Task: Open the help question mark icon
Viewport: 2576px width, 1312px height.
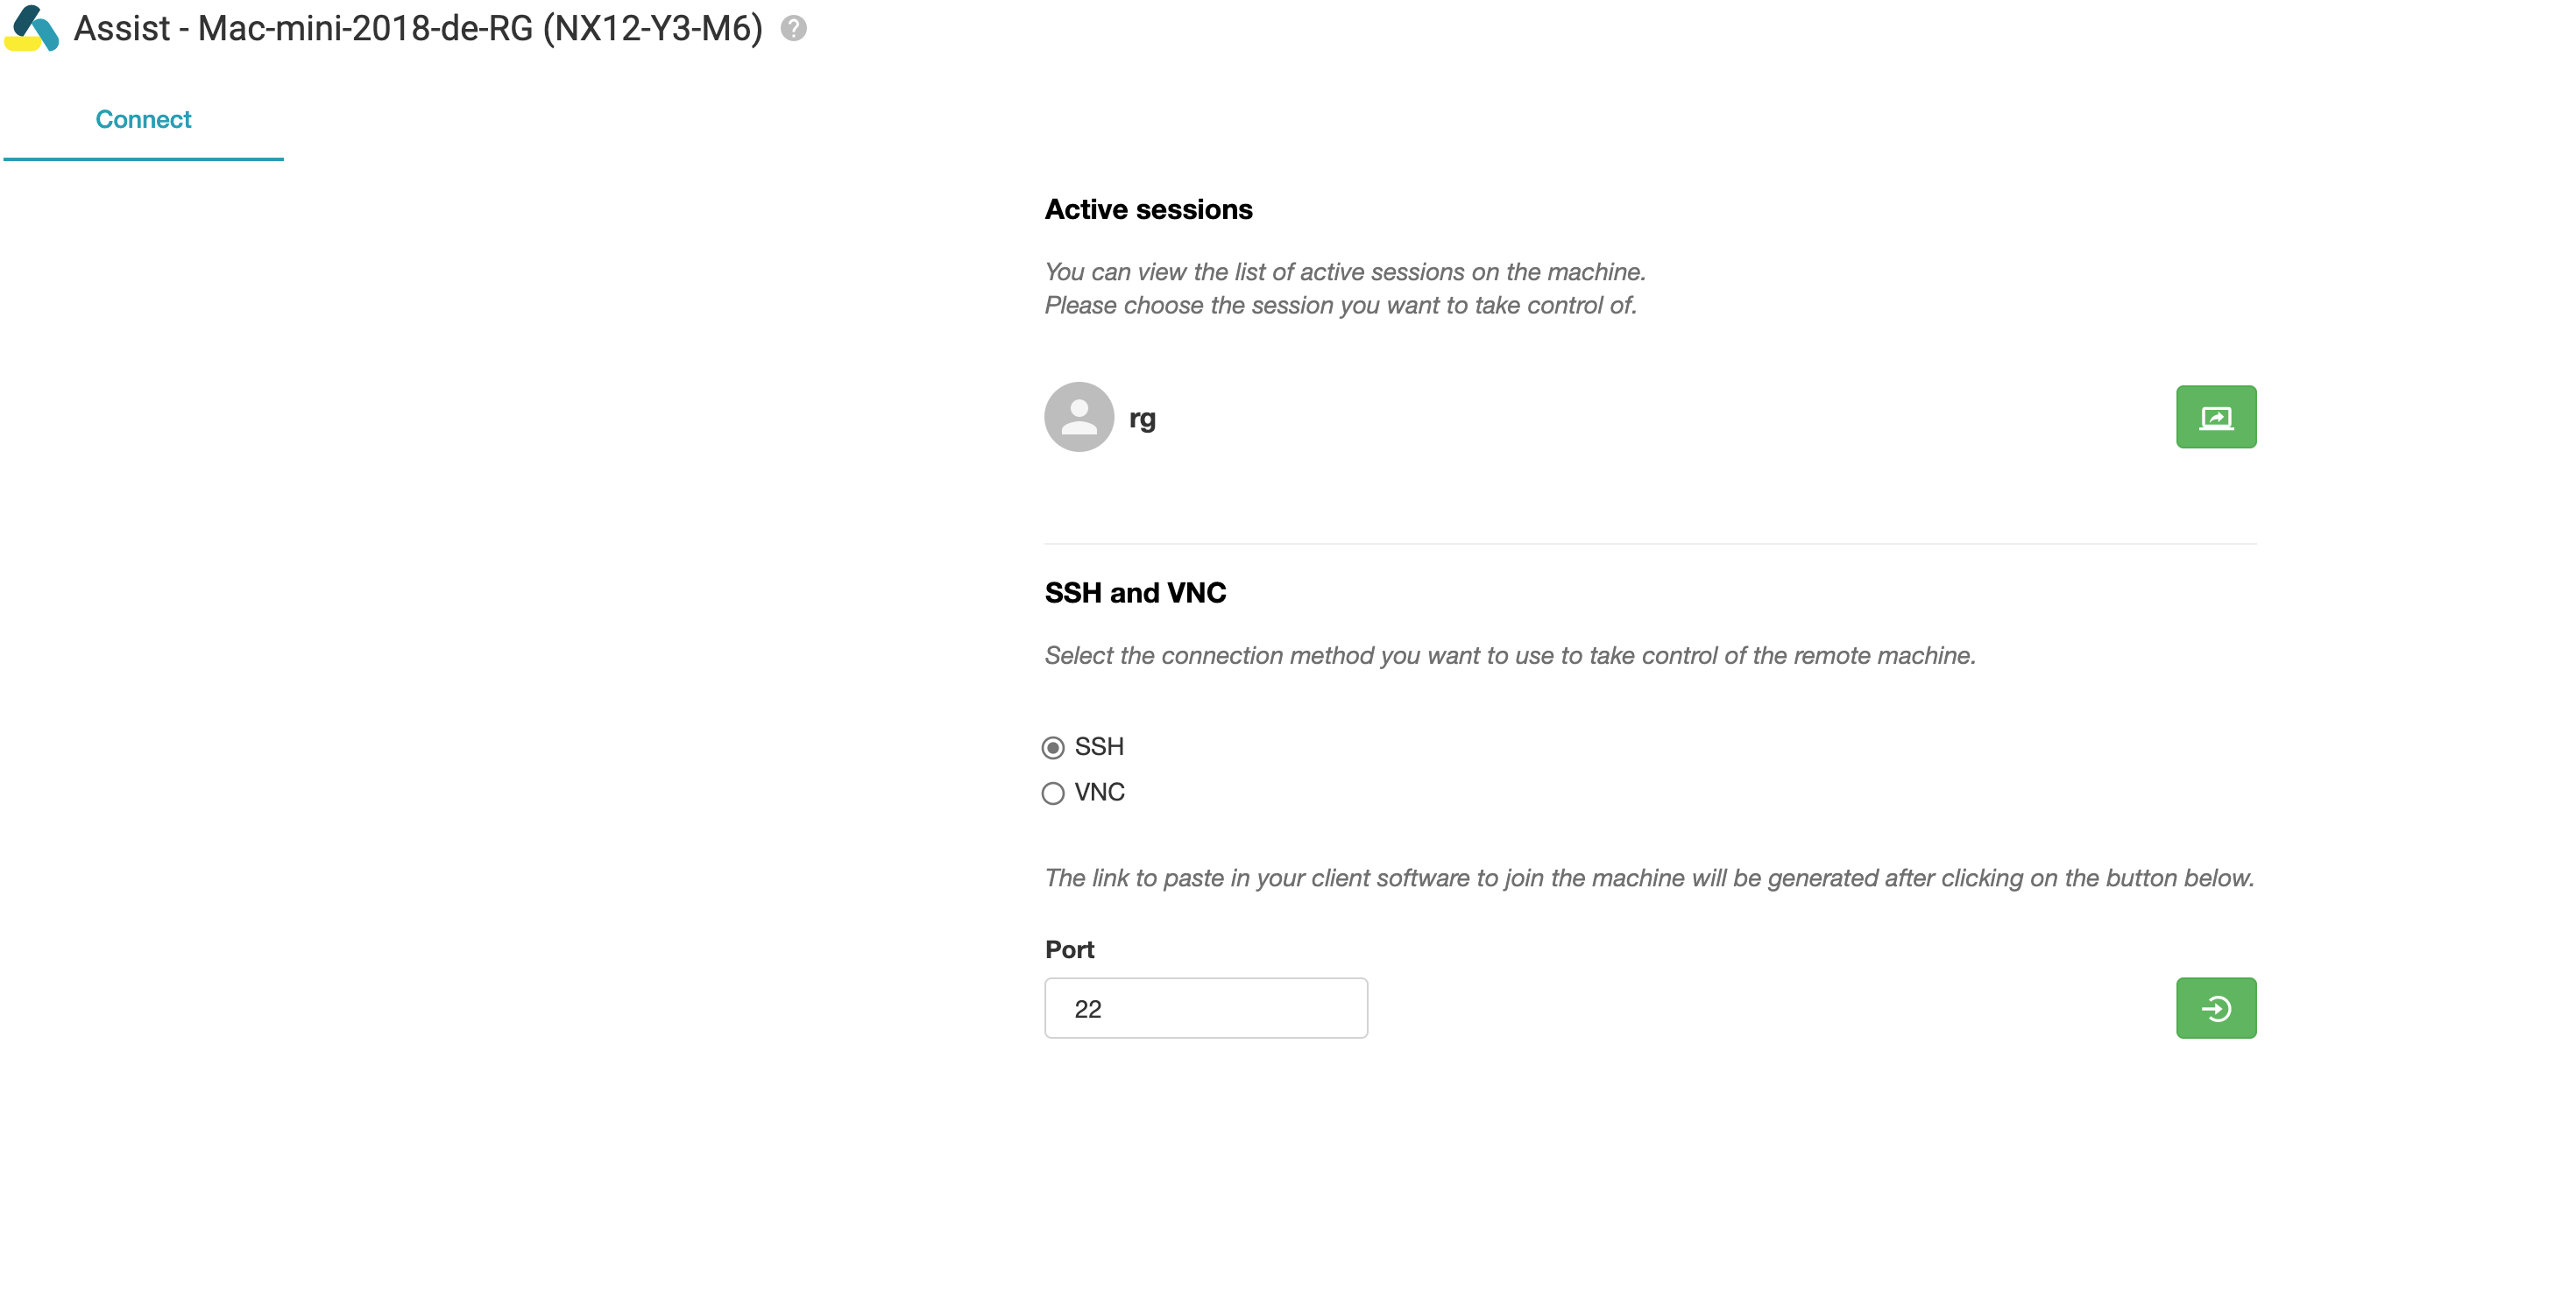Action: pos(793,28)
